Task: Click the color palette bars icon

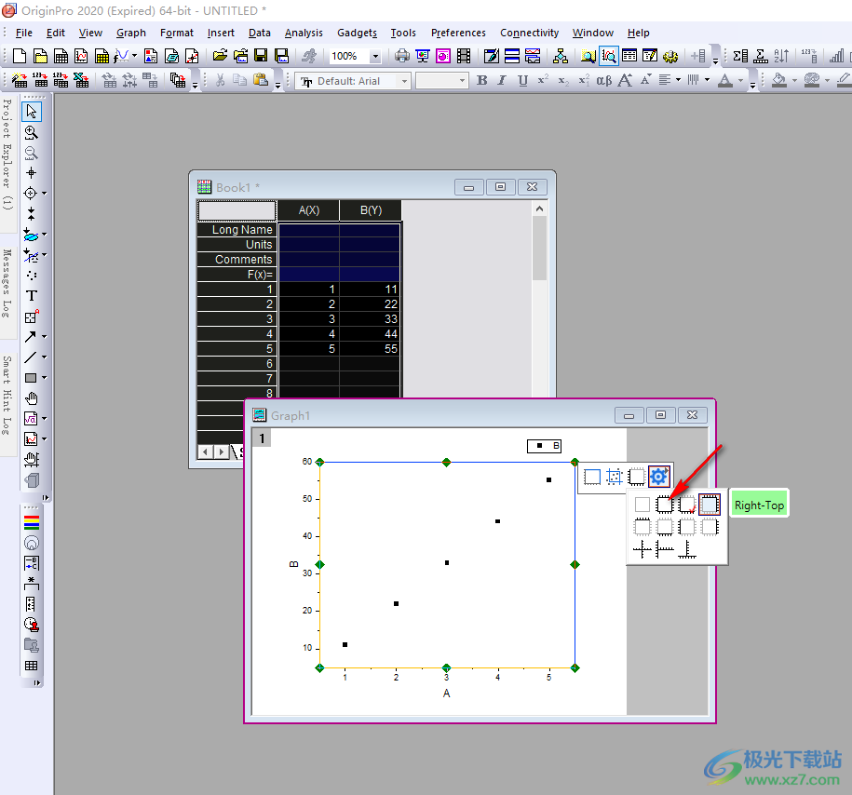Action: (32, 522)
